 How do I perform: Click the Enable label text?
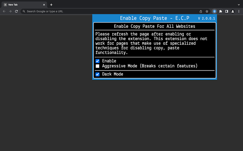pos(109,61)
